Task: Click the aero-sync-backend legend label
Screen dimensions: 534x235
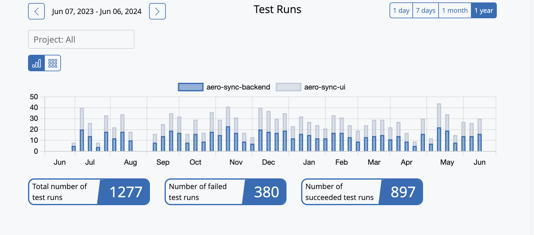Action: point(238,87)
